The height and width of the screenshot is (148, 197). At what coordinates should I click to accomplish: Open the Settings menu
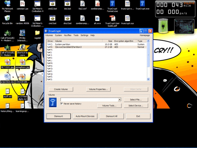point(84,35)
